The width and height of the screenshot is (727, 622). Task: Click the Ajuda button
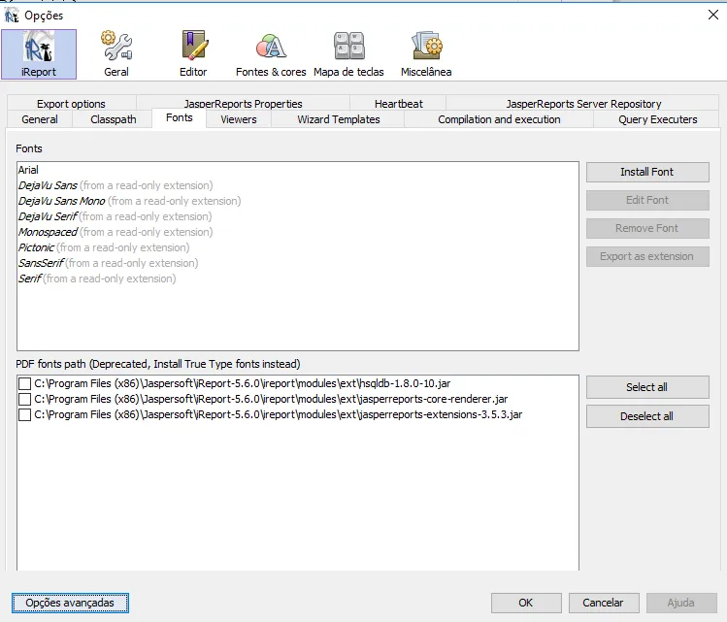click(680, 603)
